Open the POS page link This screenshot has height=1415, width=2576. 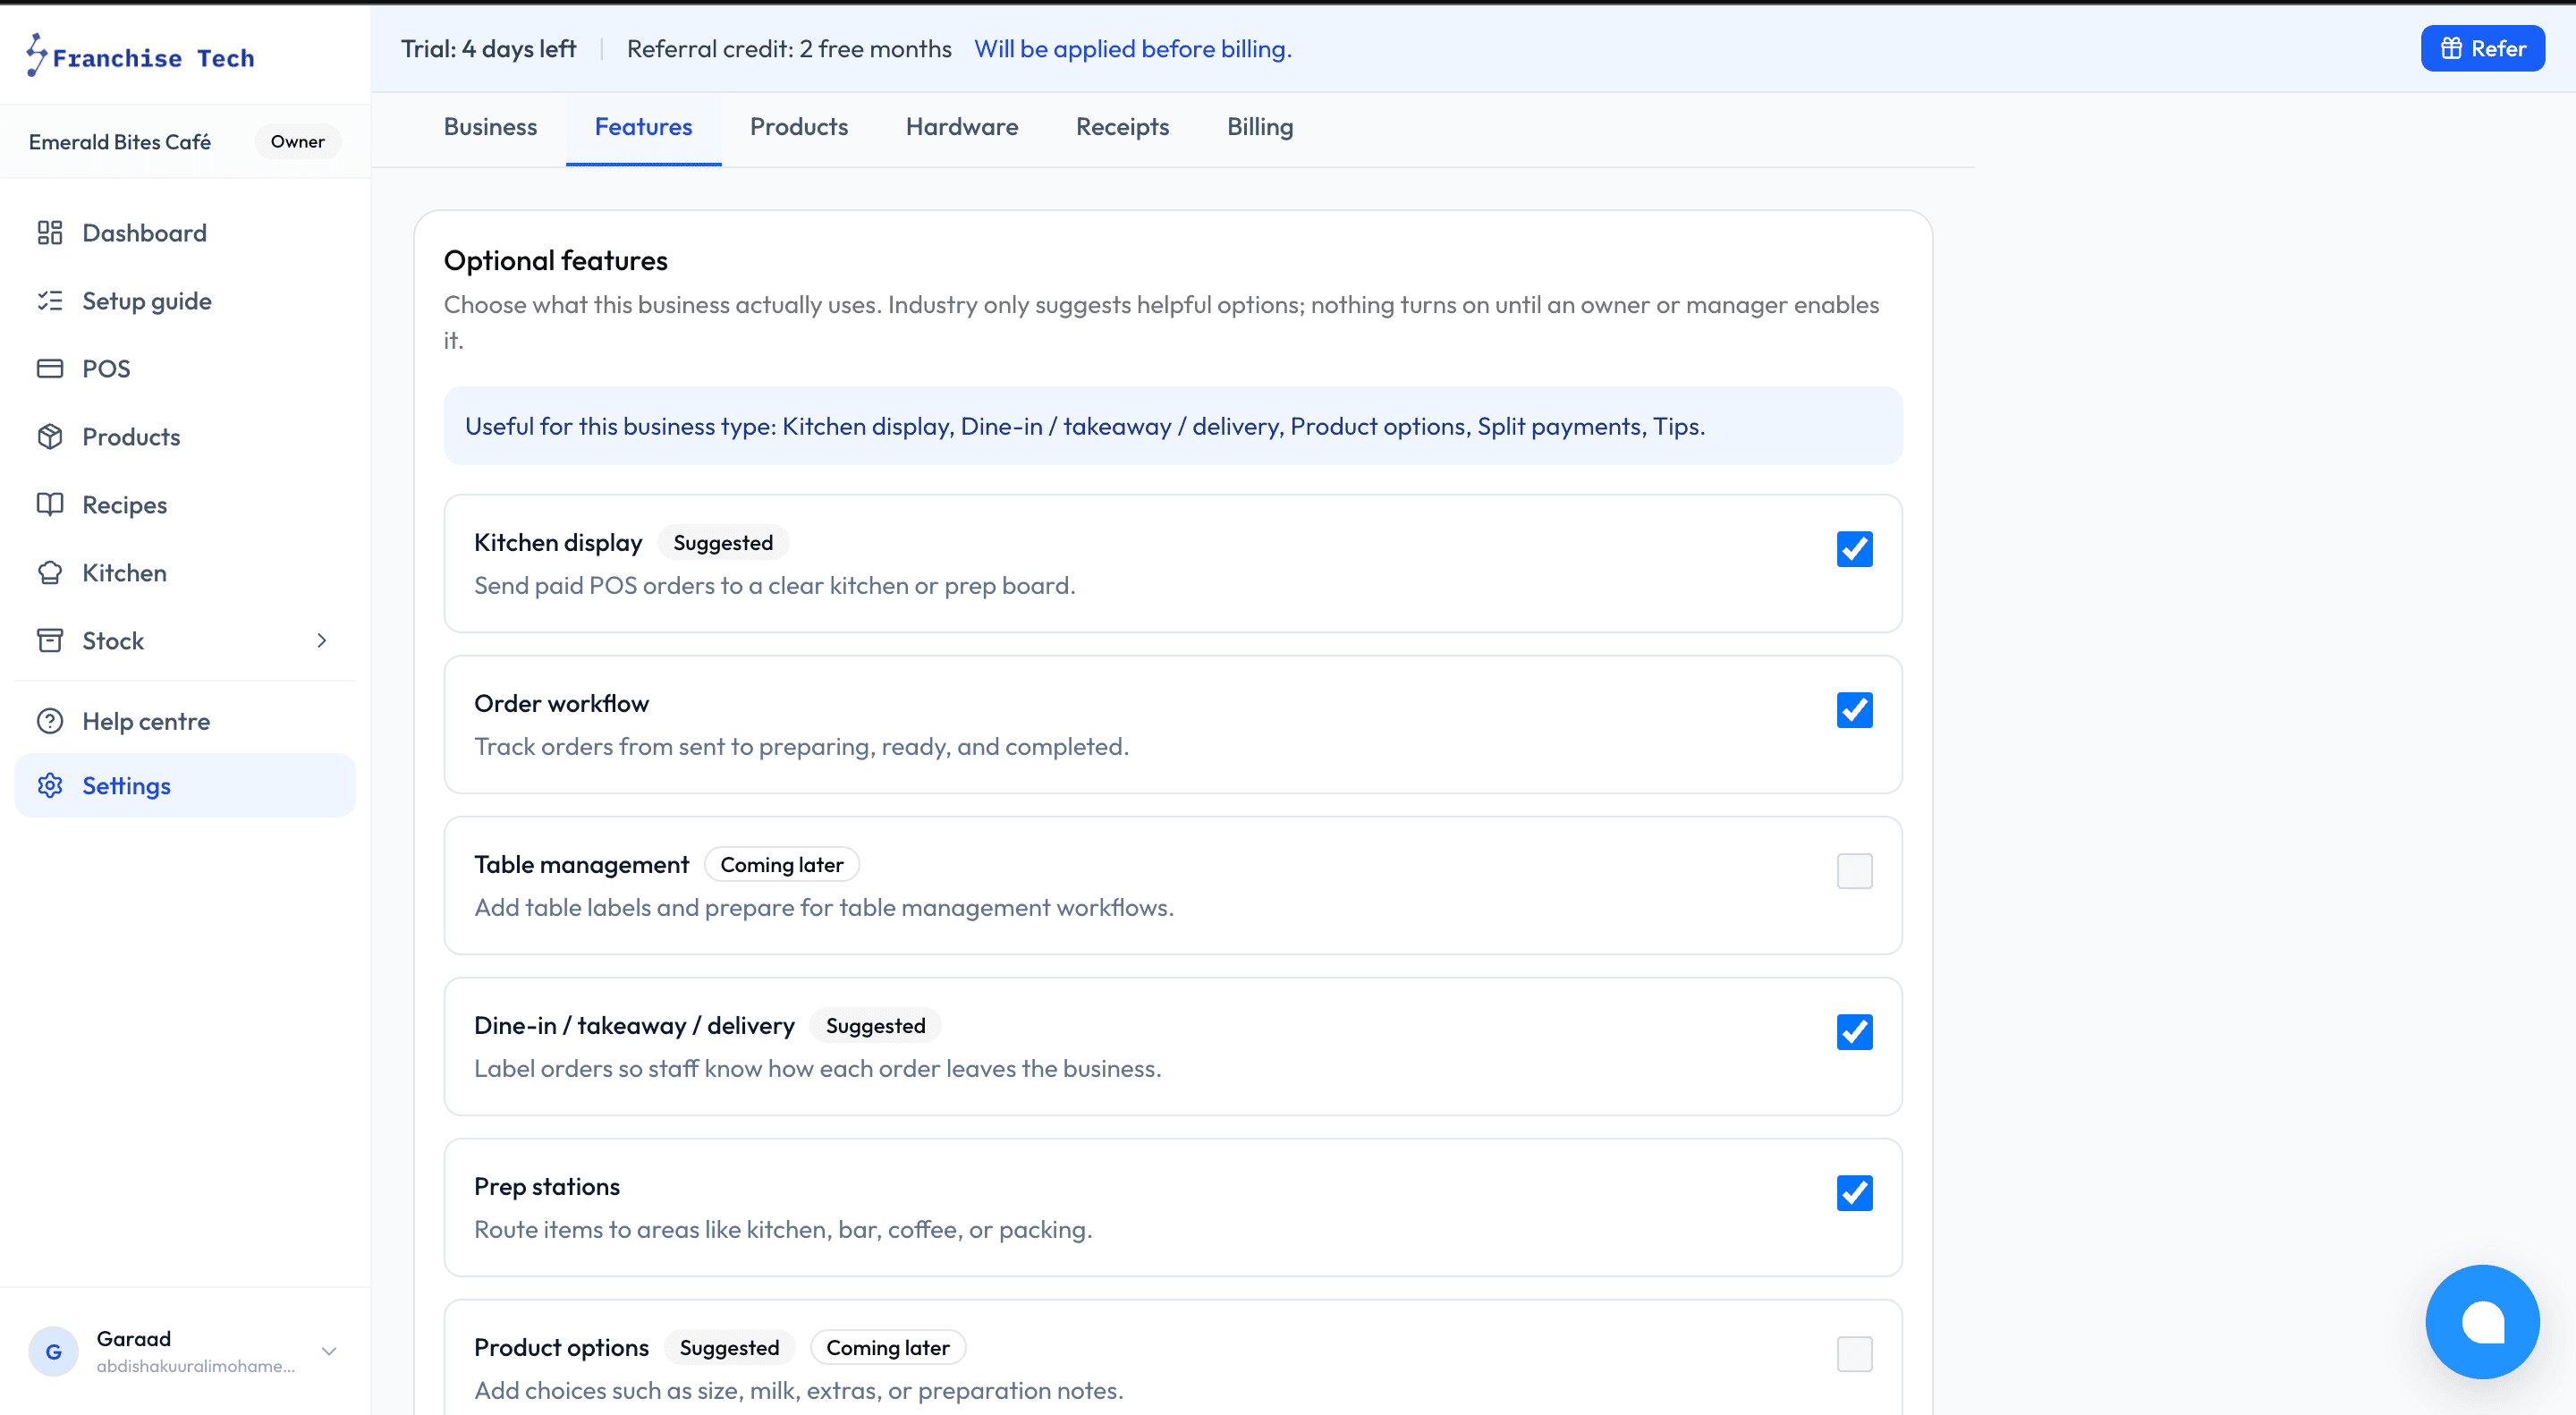[185, 369]
